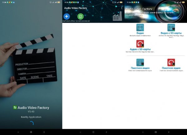187x135 pixels.
Task: Open the three-dot overflow menu
Action: point(122,8)
